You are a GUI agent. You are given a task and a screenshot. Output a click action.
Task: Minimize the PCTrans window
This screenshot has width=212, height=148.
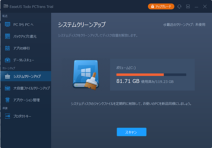click(196, 6)
